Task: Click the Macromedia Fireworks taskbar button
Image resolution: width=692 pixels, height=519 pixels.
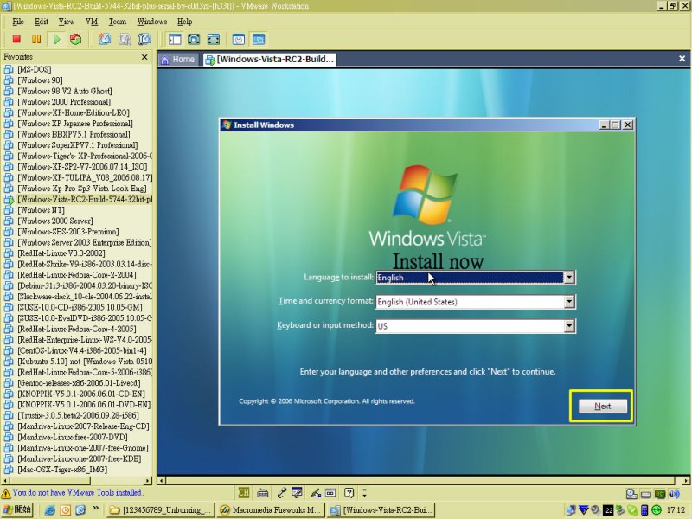Action: (x=271, y=510)
